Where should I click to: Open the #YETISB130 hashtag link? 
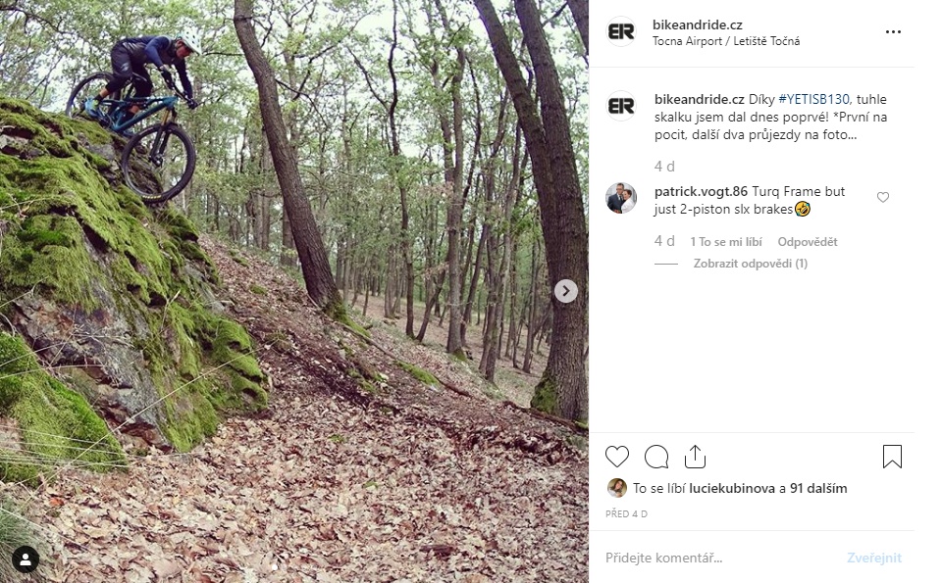[x=813, y=100]
